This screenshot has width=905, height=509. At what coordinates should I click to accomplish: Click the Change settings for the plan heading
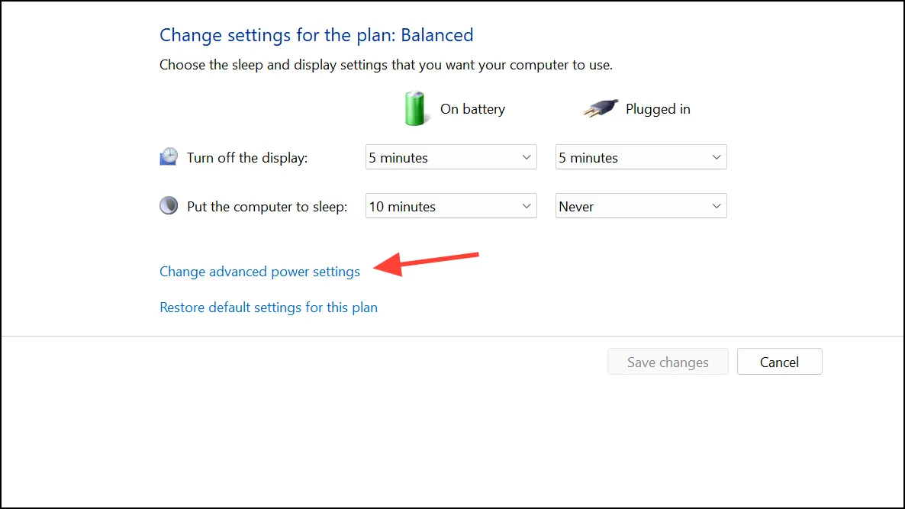coord(316,34)
